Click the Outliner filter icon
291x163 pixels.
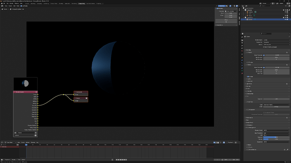(286, 6)
